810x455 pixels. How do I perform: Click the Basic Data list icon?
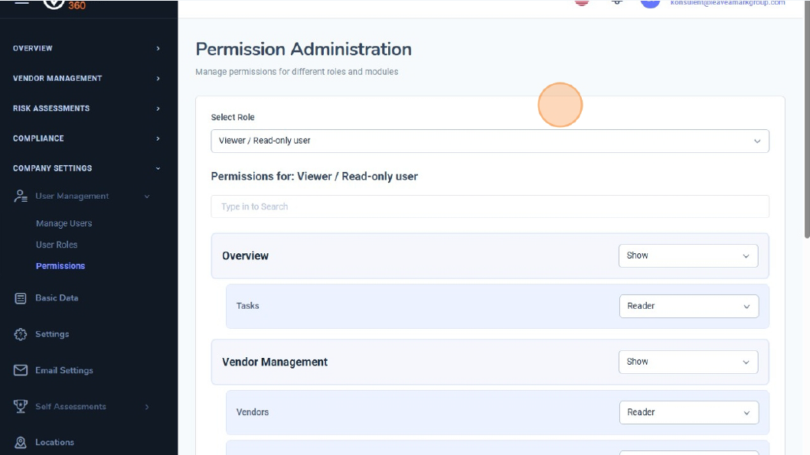[21, 298]
